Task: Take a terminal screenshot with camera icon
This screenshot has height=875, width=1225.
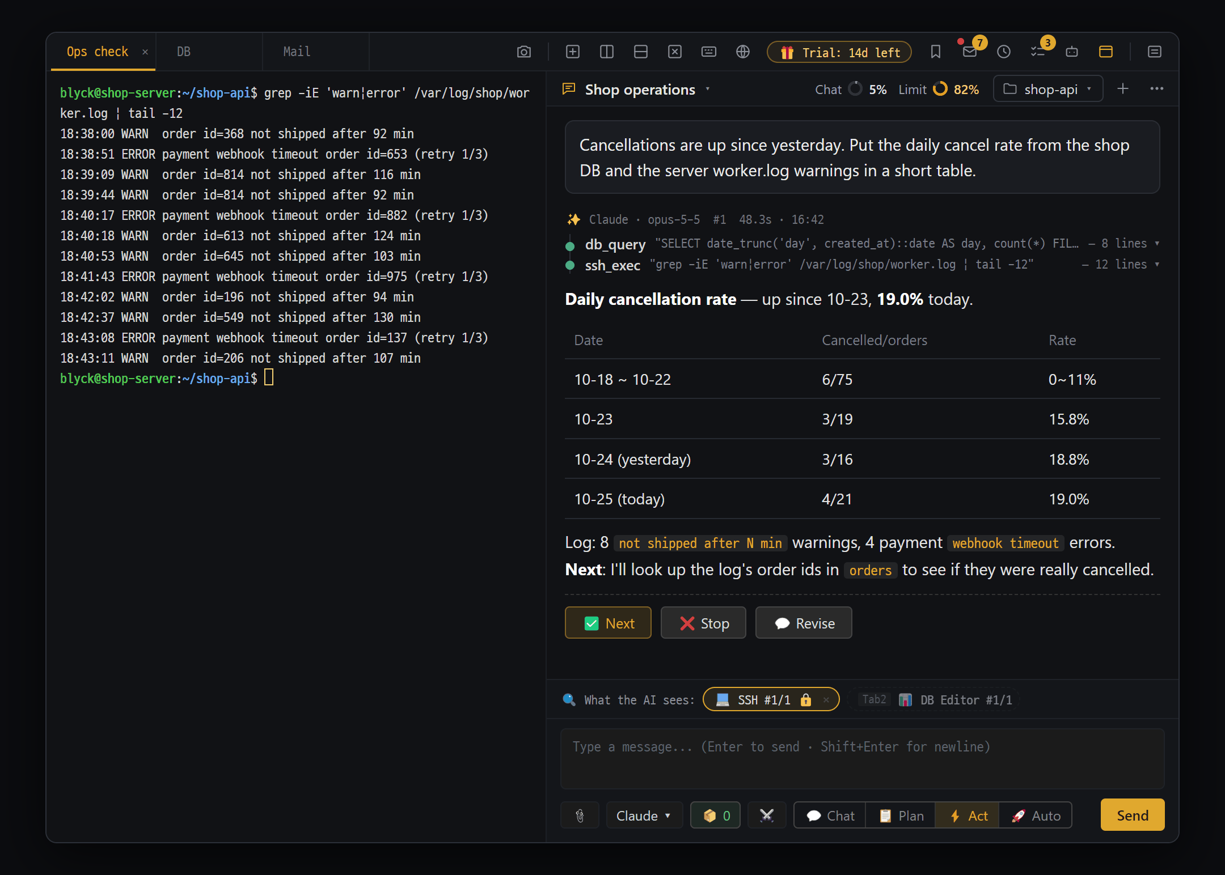Action: click(x=524, y=52)
